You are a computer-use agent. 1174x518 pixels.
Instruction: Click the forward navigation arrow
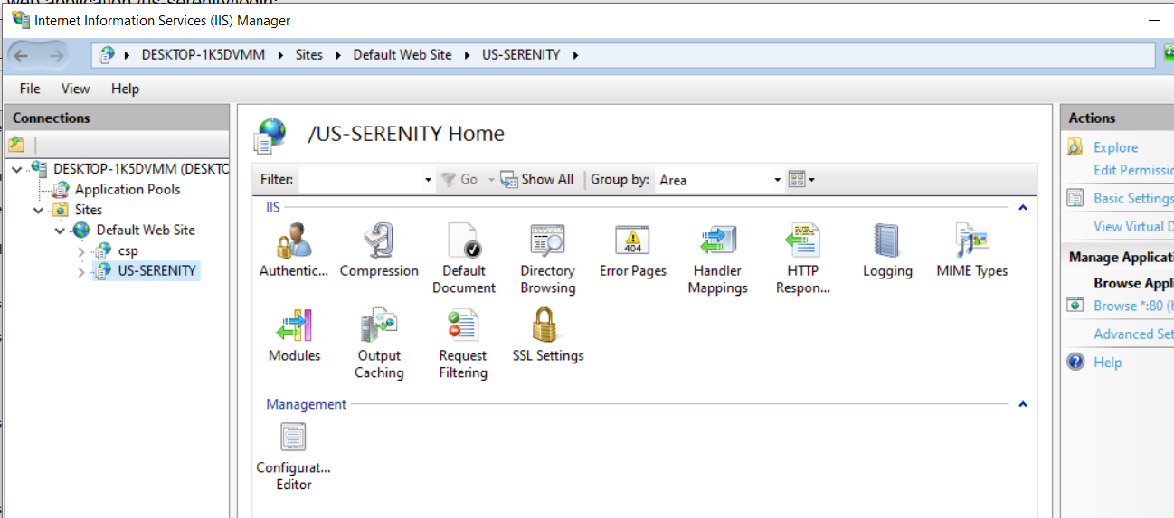56,55
